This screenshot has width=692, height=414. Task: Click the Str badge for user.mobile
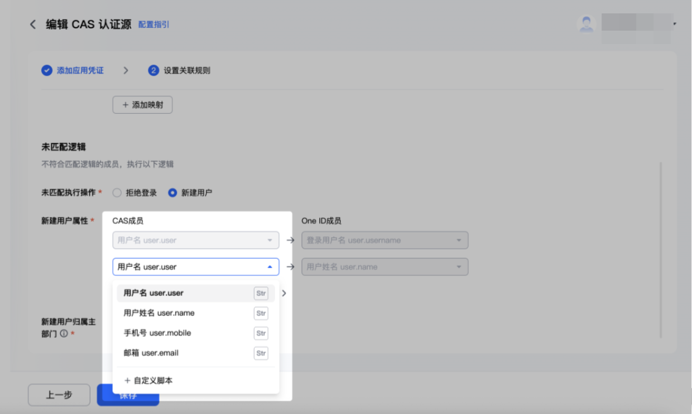[x=261, y=333]
